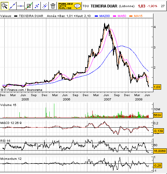Click the 0,2 MACD axis label
167x174 pixels.
[x=156, y=123]
